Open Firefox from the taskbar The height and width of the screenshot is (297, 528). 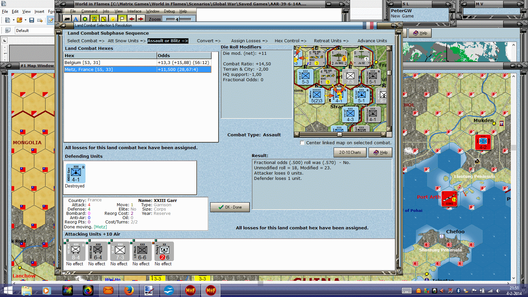point(129,290)
